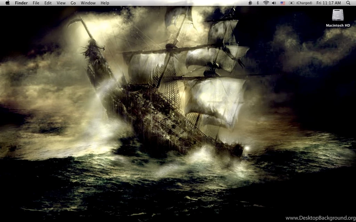Open the View menu
This screenshot has width=356, height=222.
point(61,3)
